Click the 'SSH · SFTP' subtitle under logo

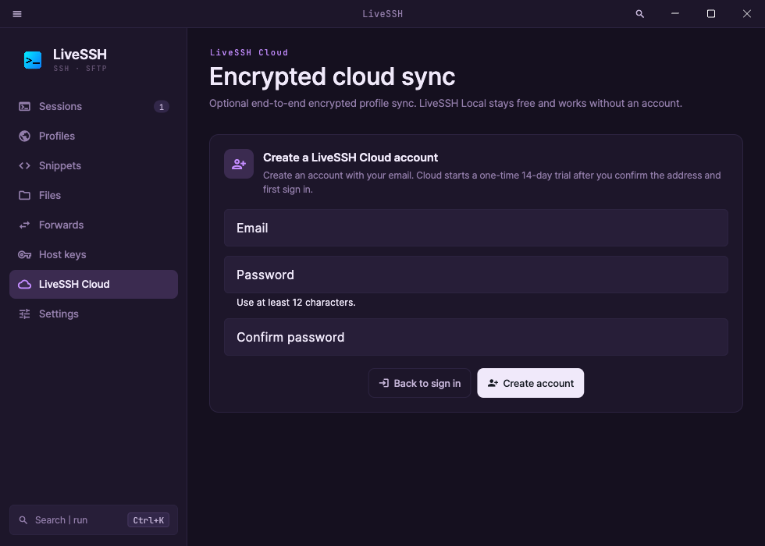(80, 69)
